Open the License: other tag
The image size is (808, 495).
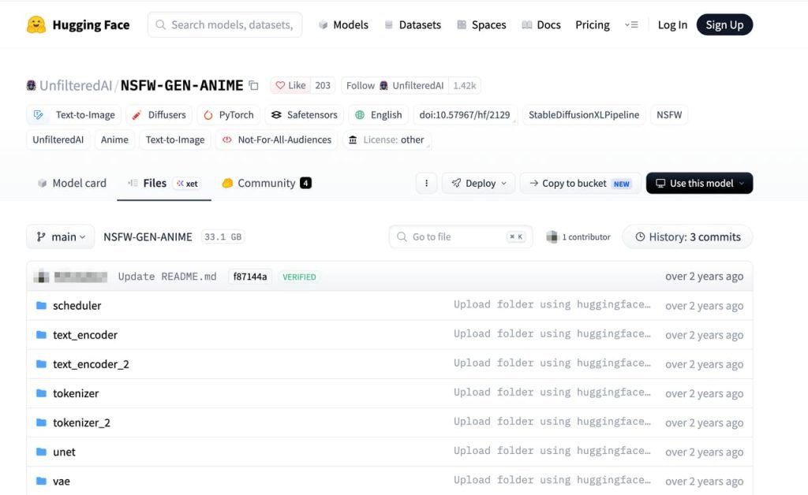click(387, 140)
